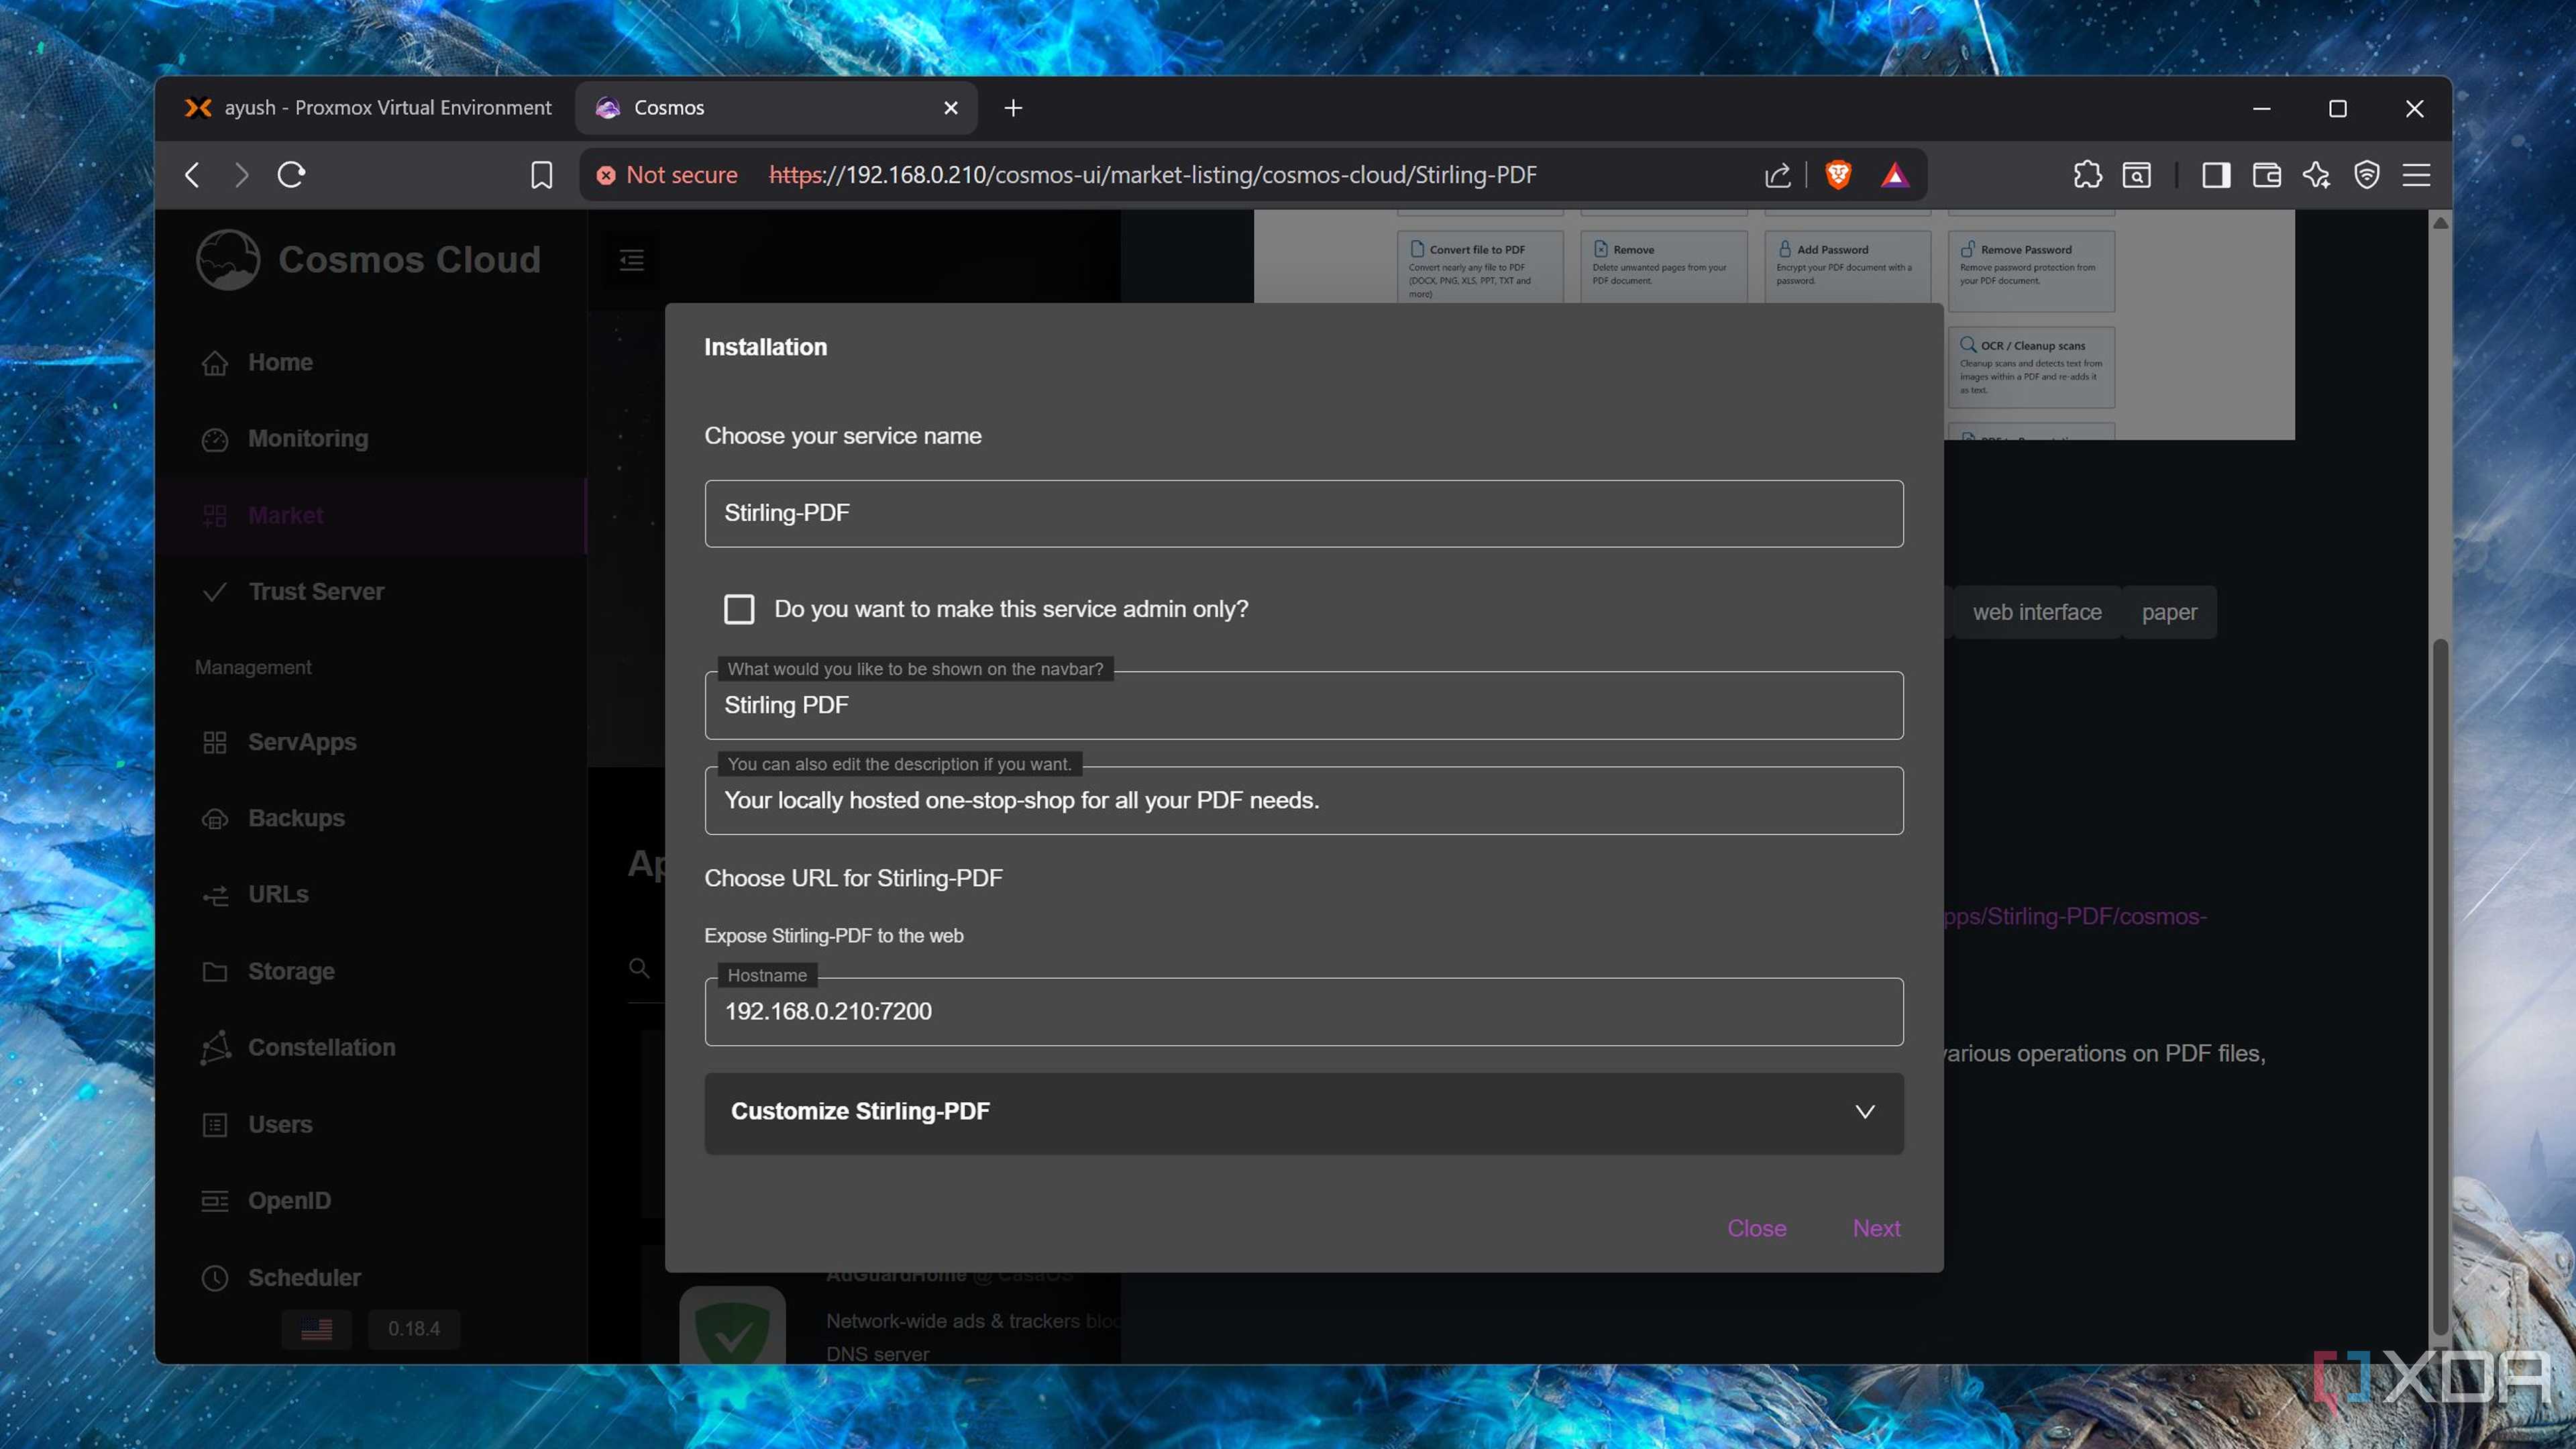Open the browser extensions puzzle icon
This screenshot has height=1449, width=2576.
2087,175
